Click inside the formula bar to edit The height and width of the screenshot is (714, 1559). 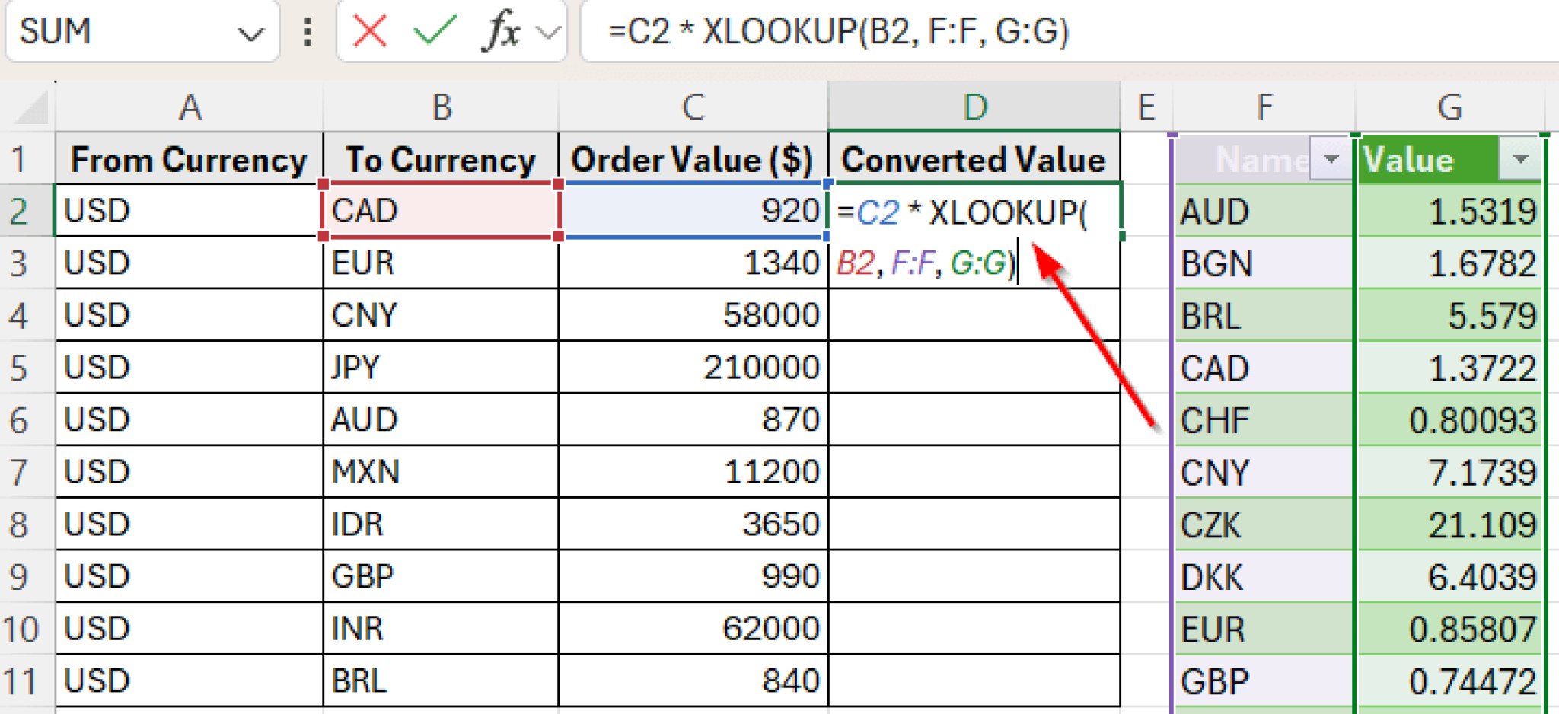(x=837, y=32)
